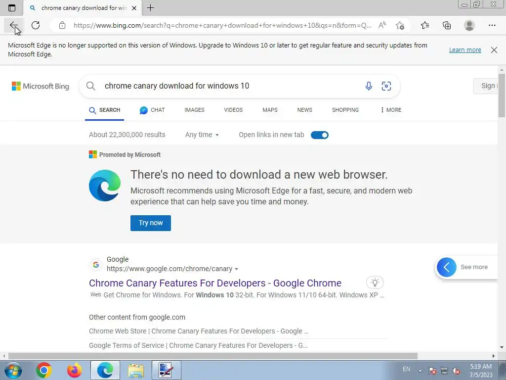Click the Sign in button

(486, 86)
